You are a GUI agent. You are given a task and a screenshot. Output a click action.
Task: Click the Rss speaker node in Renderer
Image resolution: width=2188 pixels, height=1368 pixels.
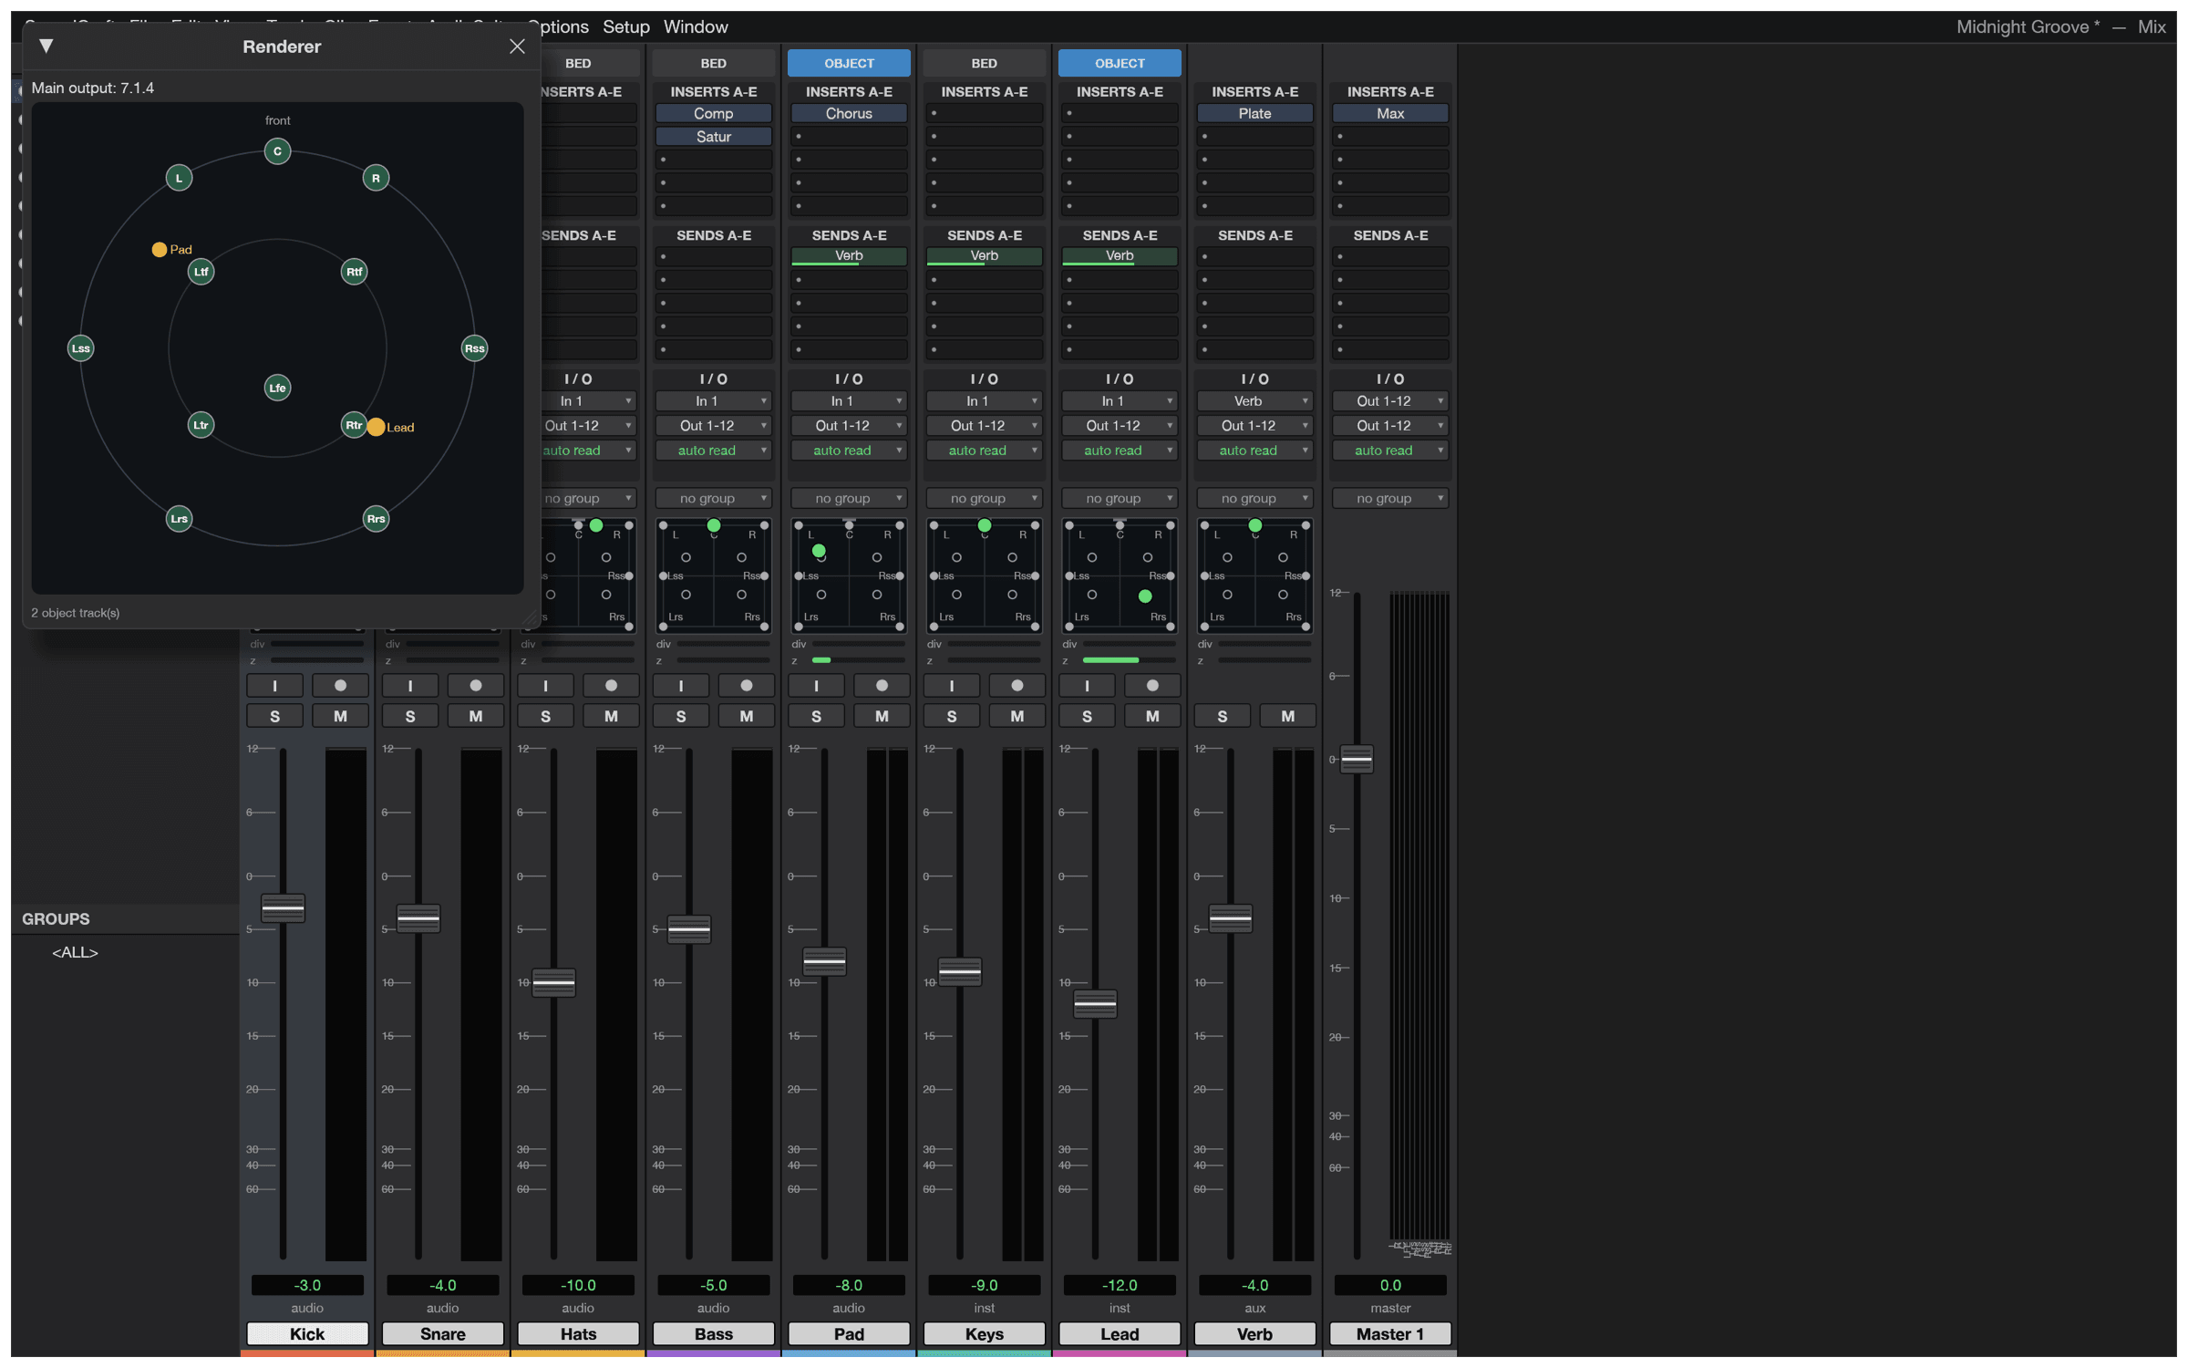(x=474, y=348)
